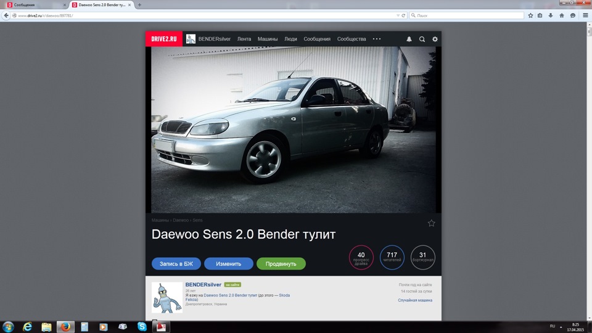Open the Windows Start button
This screenshot has width=592, height=333.
[8, 327]
